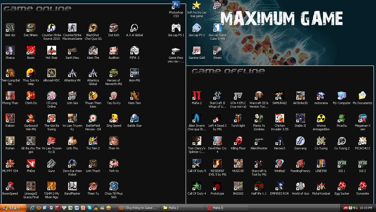Open Heroes of Newerth-MG
Image resolution: width=376 pixels, height=212 pixels.
[114, 73]
